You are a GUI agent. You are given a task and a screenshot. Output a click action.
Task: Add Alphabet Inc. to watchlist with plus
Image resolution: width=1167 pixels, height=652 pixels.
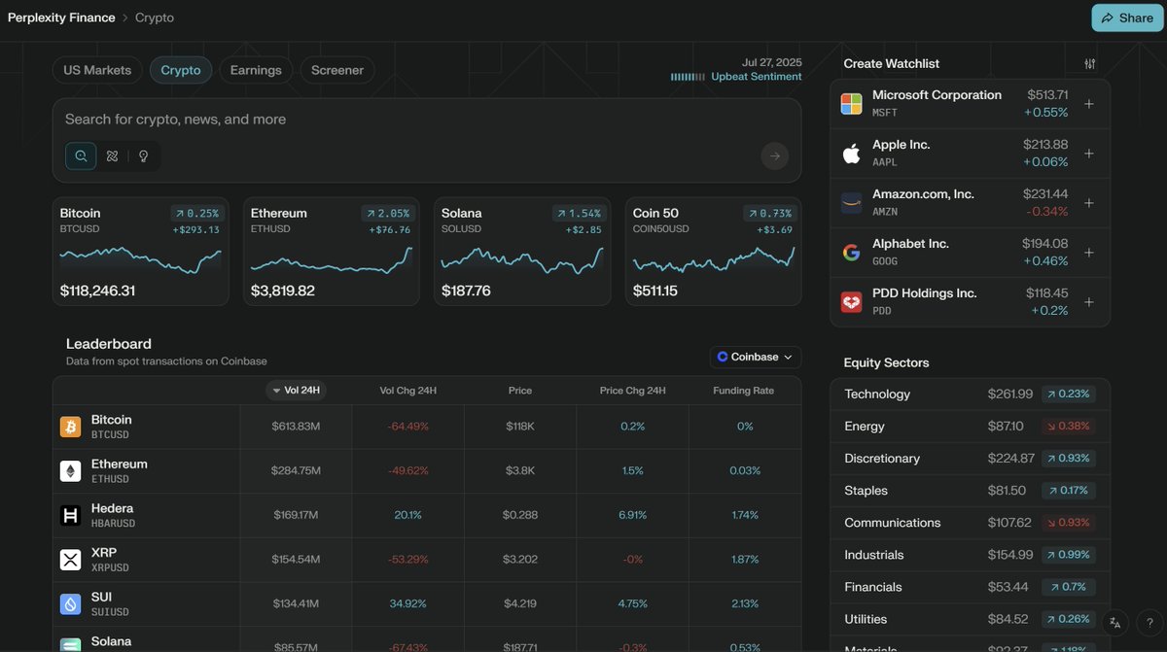1088,253
